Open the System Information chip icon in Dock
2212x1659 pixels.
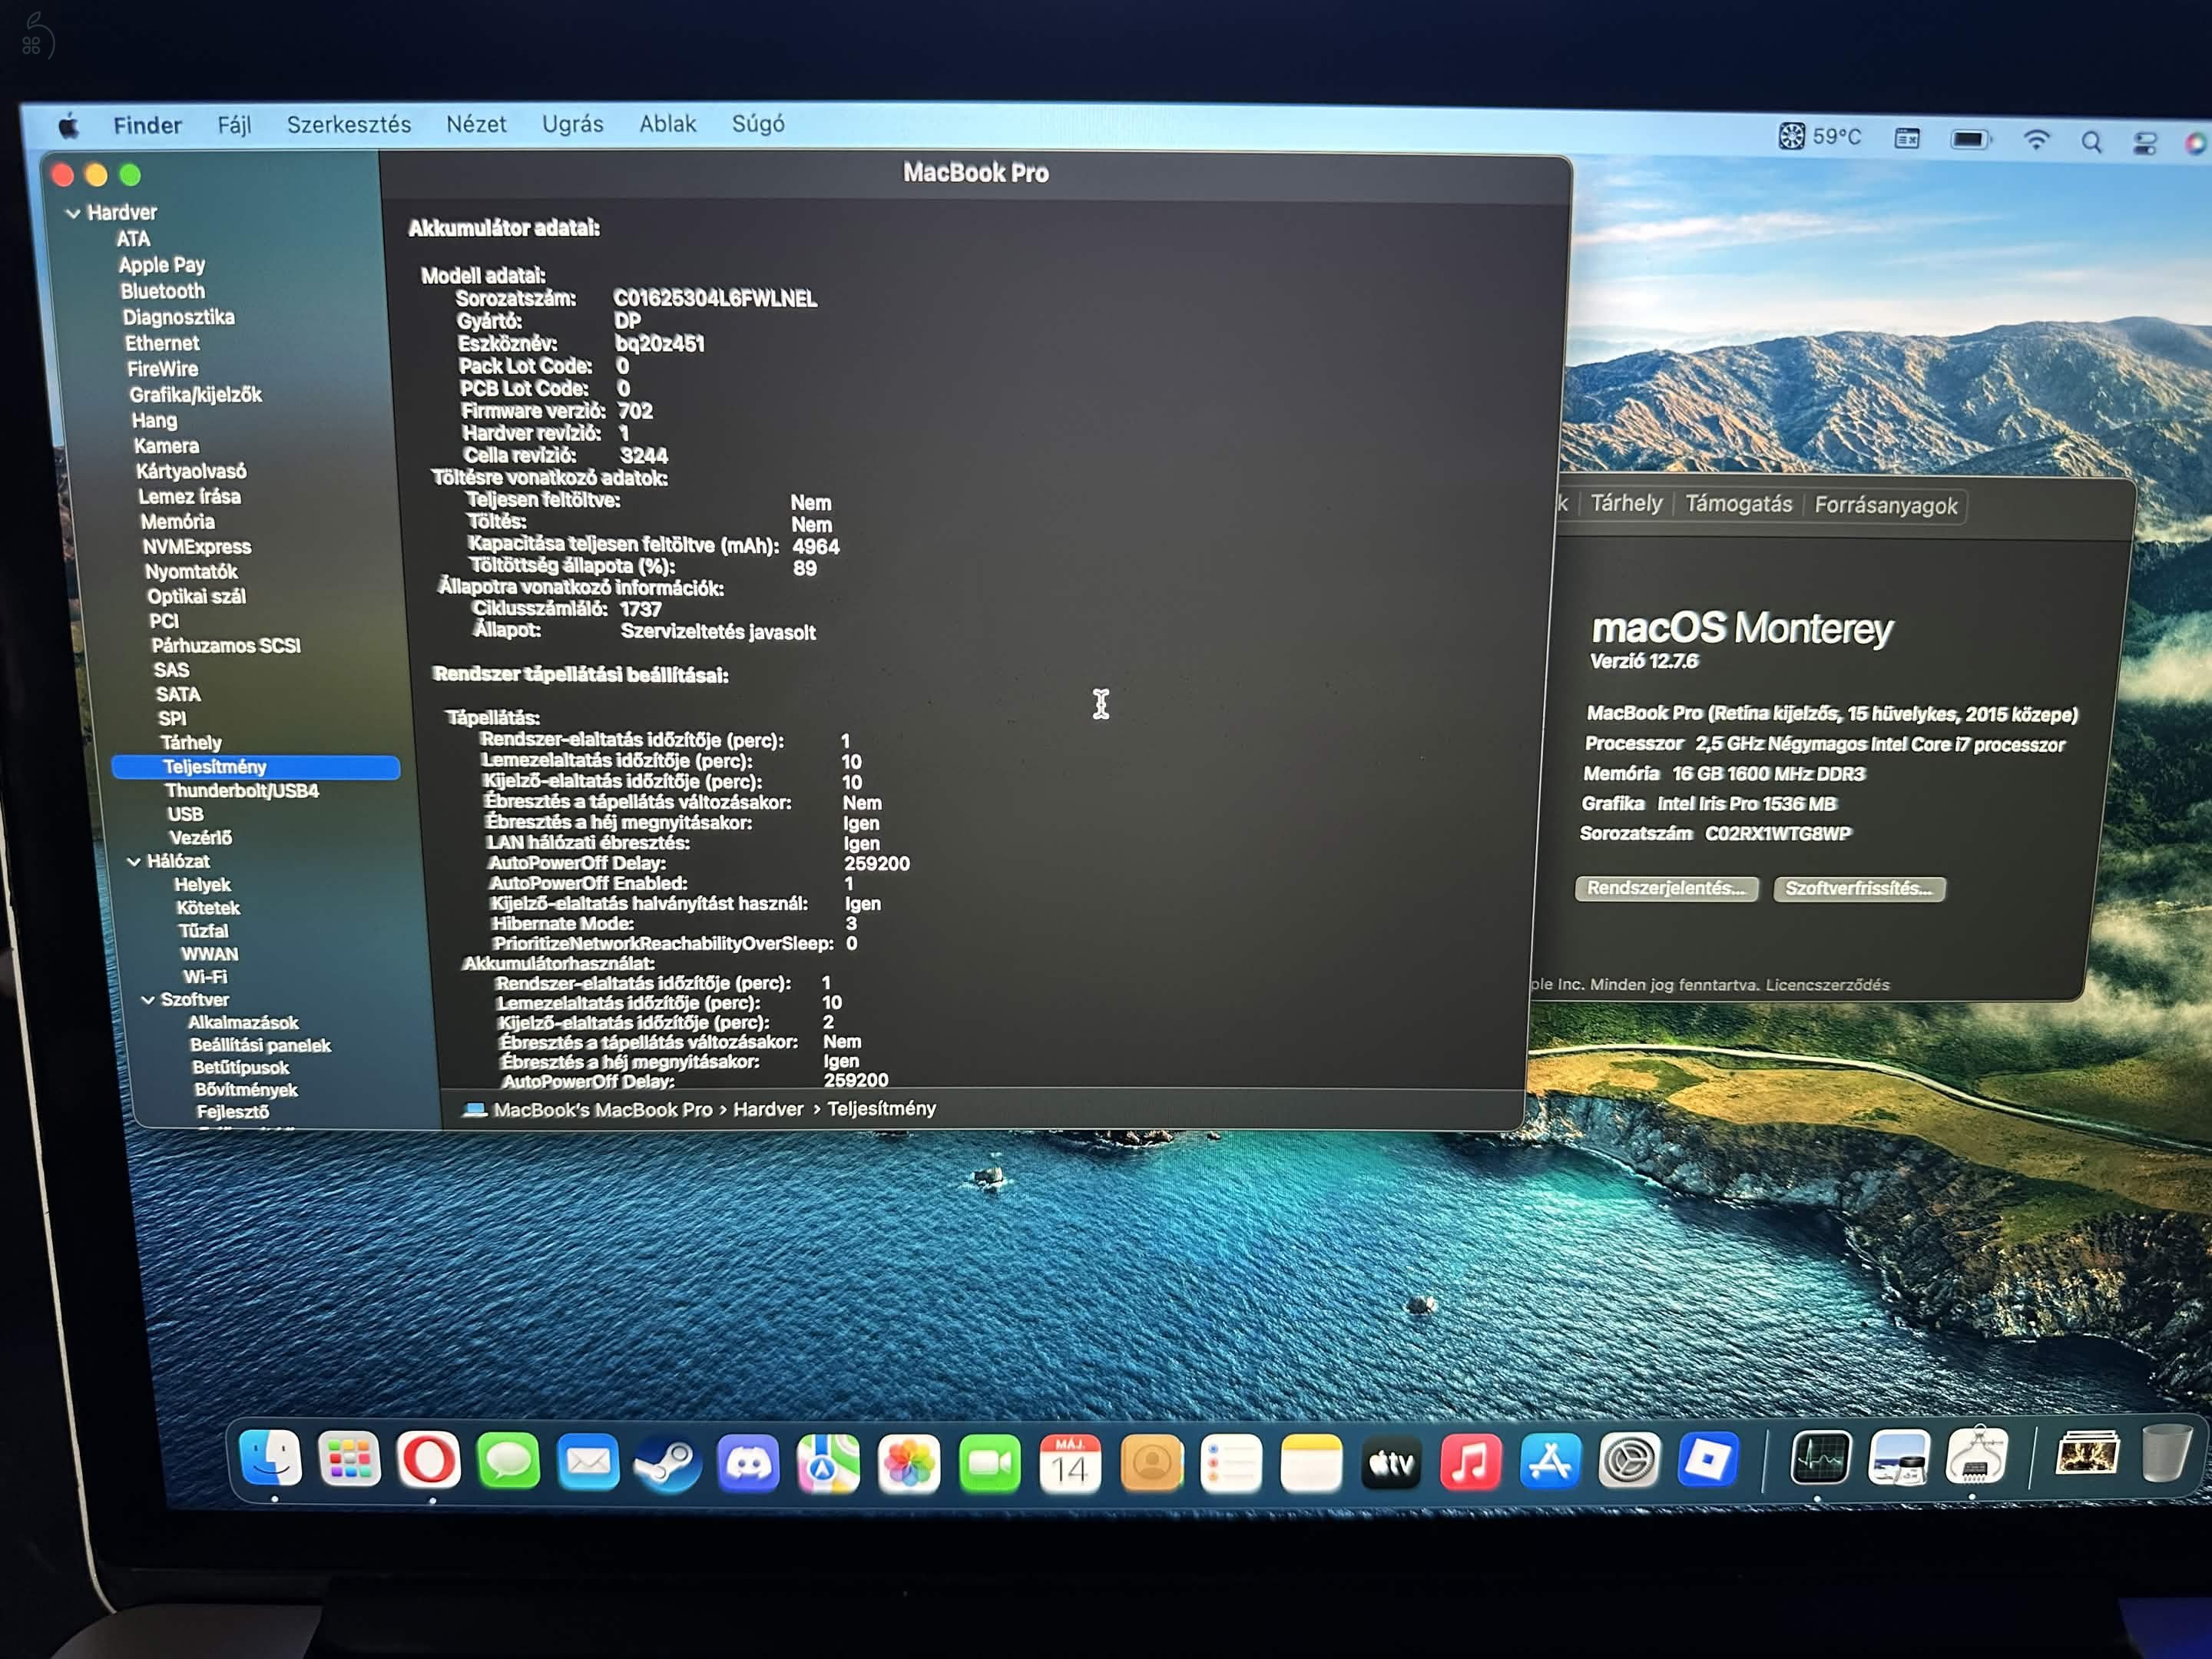point(1976,1456)
